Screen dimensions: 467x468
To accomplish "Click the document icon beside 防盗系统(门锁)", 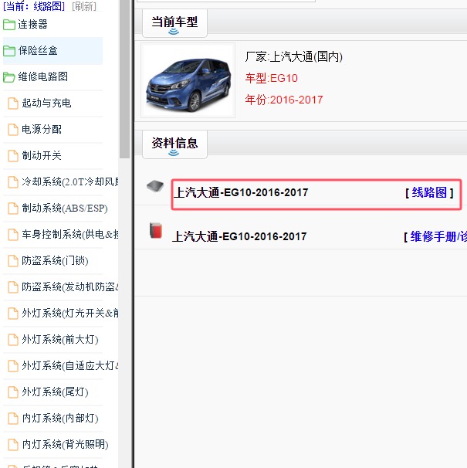I will [x=13, y=261].
